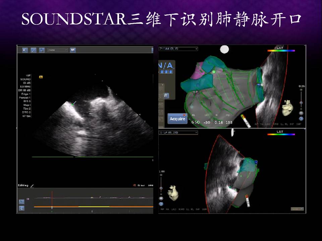
Task: Open the ultrasound toolbar map dropdown
Action: pos(57,50)
